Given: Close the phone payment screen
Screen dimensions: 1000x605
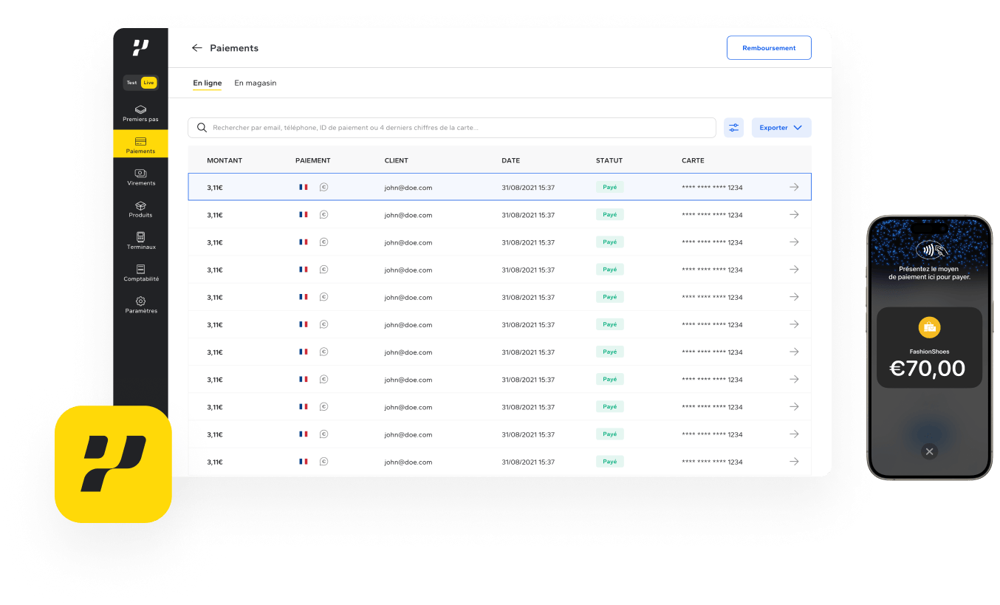Looking at the screenshot, I should coord(929,451).
